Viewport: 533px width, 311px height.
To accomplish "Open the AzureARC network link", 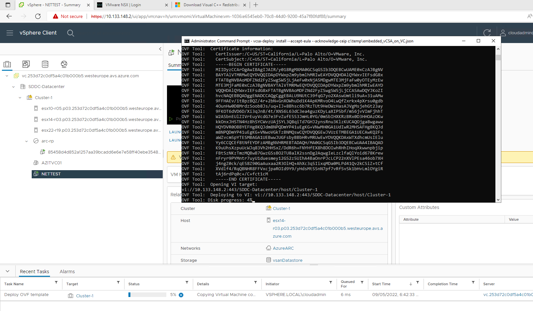I will point(283,248).
